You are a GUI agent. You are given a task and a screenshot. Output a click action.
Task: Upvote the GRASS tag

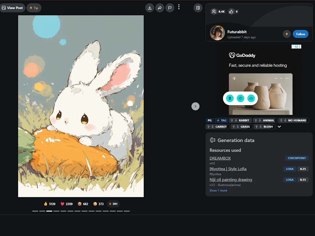coord(234,127)
